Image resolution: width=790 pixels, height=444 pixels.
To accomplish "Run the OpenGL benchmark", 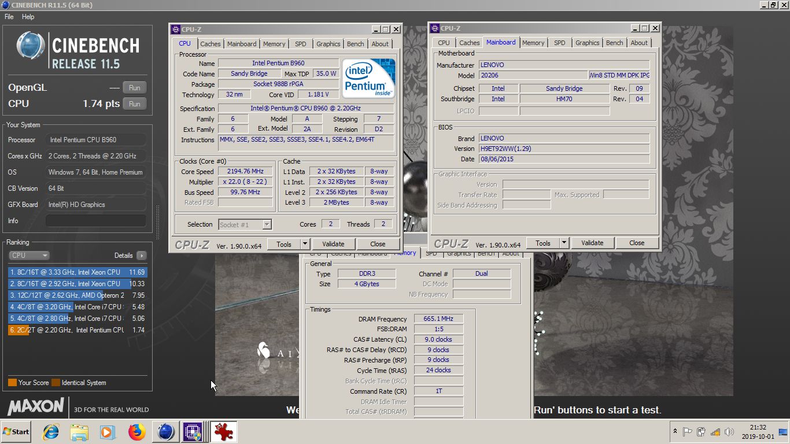I will pyautogui.click(x=134, y=88).
